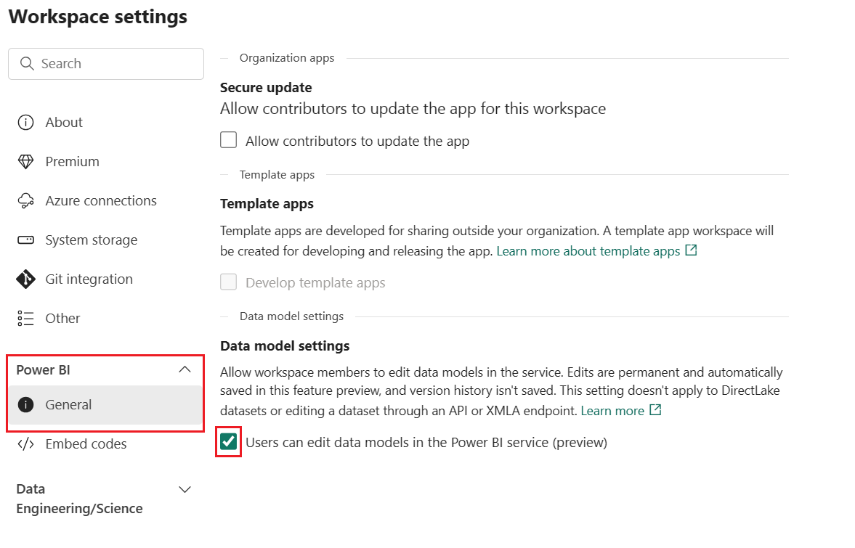Open the About settings page

point(64,122)
